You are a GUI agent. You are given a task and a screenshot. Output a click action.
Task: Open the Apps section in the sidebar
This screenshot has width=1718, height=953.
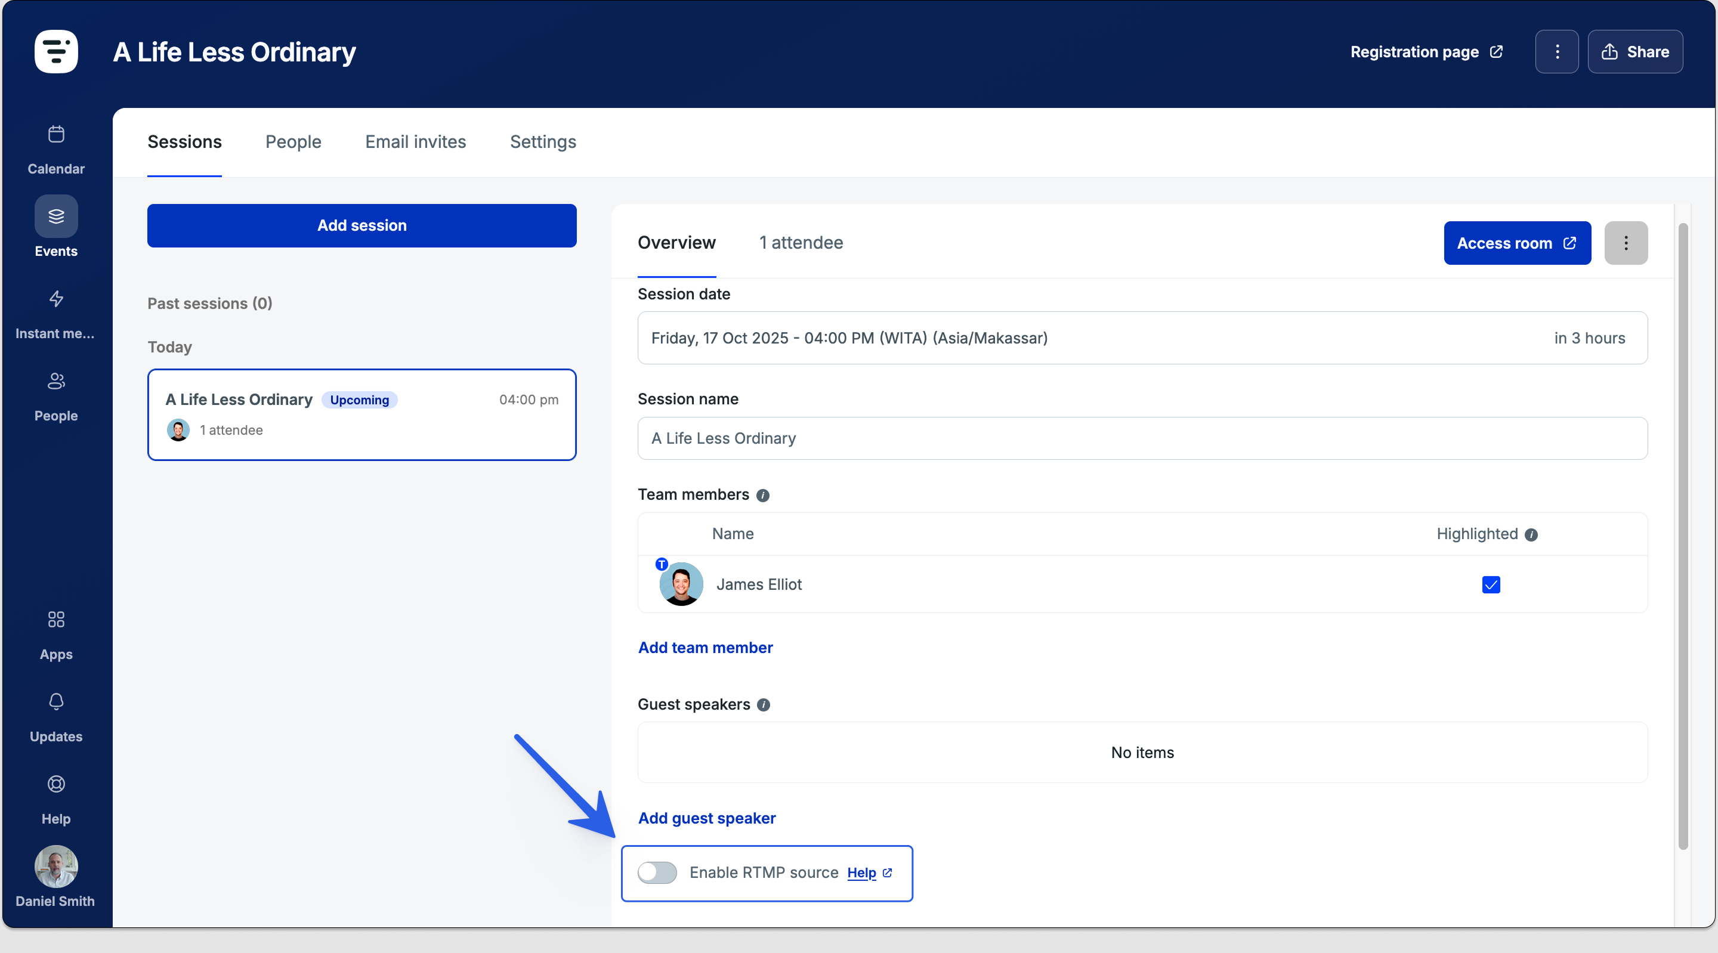click(55, 620)
